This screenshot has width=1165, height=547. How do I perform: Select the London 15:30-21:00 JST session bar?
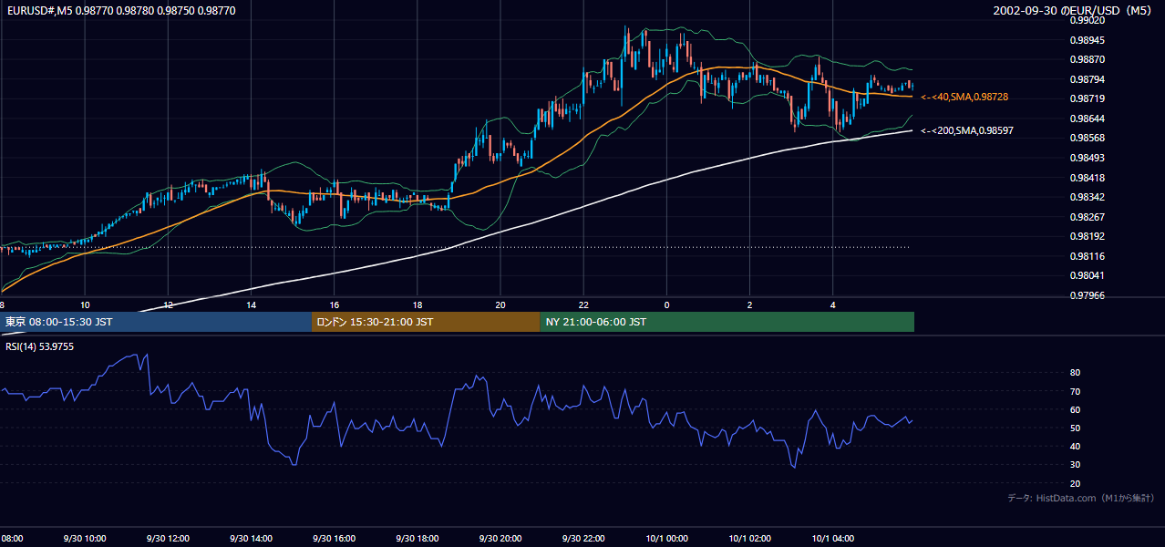click(x=426, y=322)
